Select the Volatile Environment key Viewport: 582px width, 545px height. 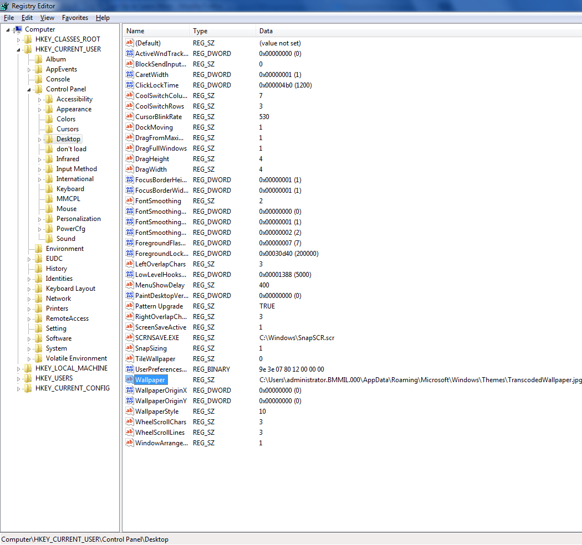76,358
